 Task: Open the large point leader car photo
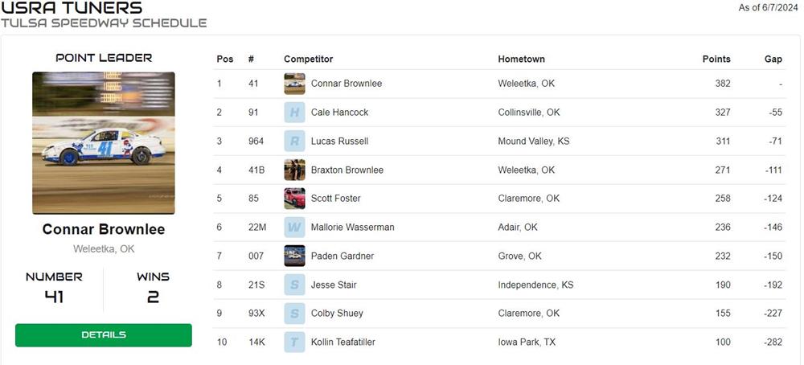pos(103,143)
